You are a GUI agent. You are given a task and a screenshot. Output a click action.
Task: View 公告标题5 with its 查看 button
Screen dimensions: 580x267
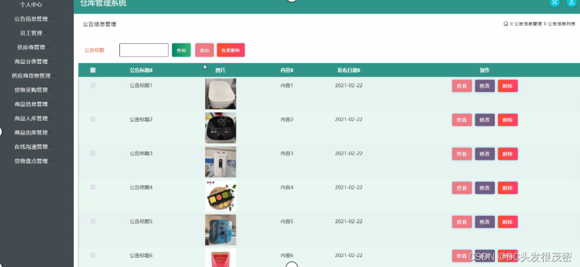point(462,222)
